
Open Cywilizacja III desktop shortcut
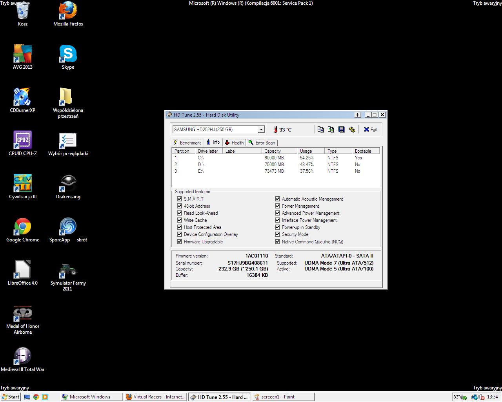[x=23, y=187]
